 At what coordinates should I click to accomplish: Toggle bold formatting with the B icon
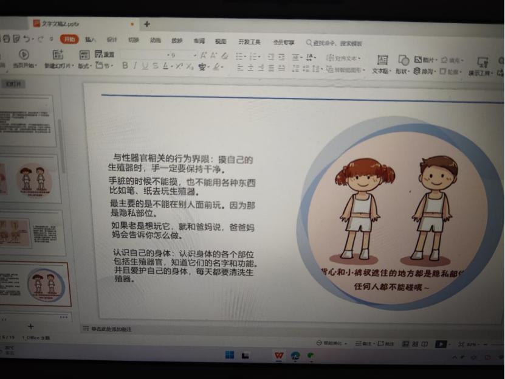[124, 65]
